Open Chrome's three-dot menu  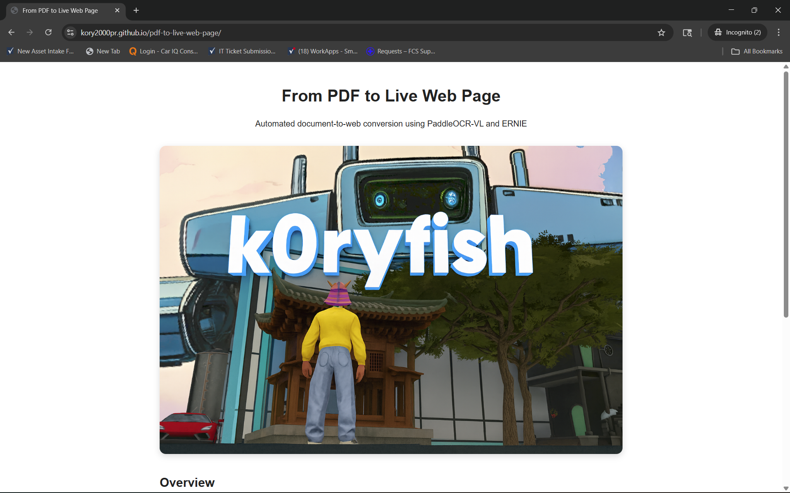click(778, 32)
